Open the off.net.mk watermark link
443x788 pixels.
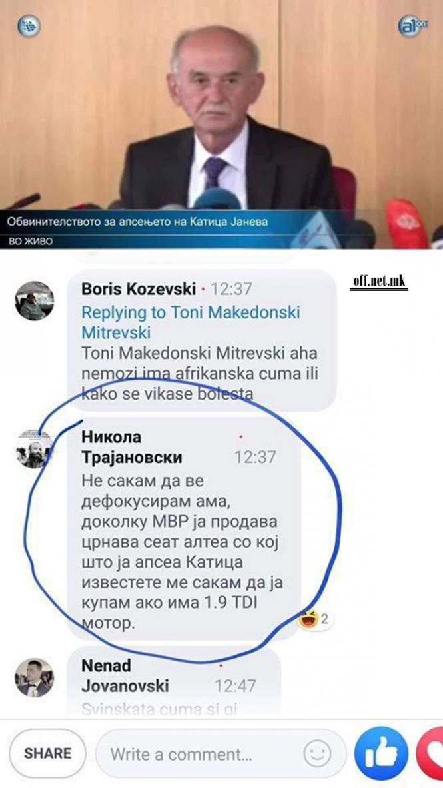coord(378,282)
